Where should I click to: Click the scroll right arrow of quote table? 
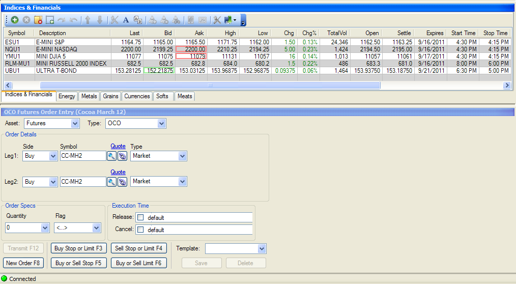pos(507,85)
